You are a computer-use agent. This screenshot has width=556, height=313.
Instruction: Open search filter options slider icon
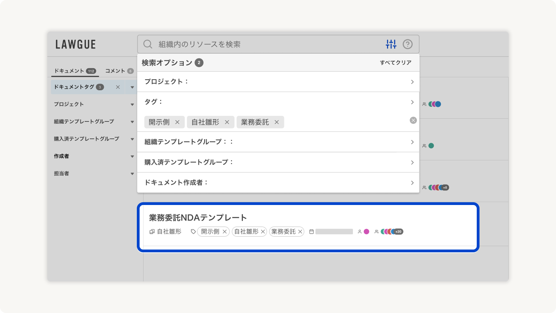(x=391, y=44)
